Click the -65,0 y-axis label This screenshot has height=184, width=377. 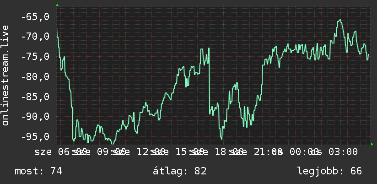(x=35, y=17)
